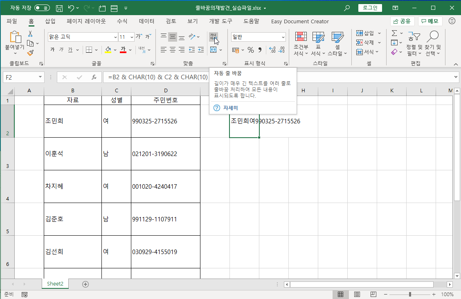Click the 자세히 link in tooltip
Screen dimensions: 461x299
tap(231, 108)
